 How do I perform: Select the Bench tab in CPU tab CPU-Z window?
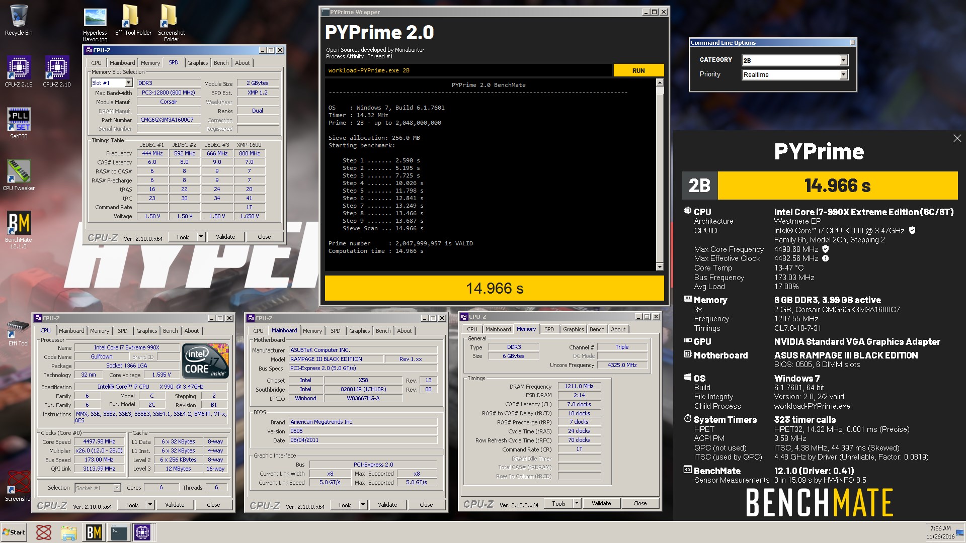pyautogui.click(x=170, y=331)
